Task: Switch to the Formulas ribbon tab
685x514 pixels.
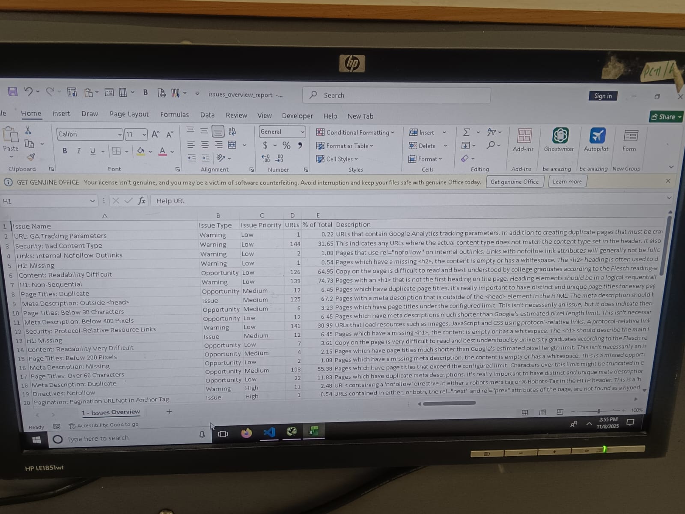Action: (x=174, y=115)
